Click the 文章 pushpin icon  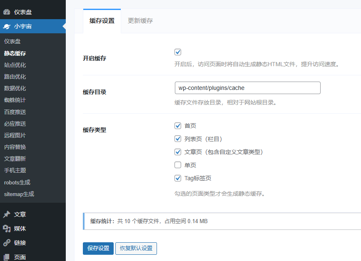[7, 214]
